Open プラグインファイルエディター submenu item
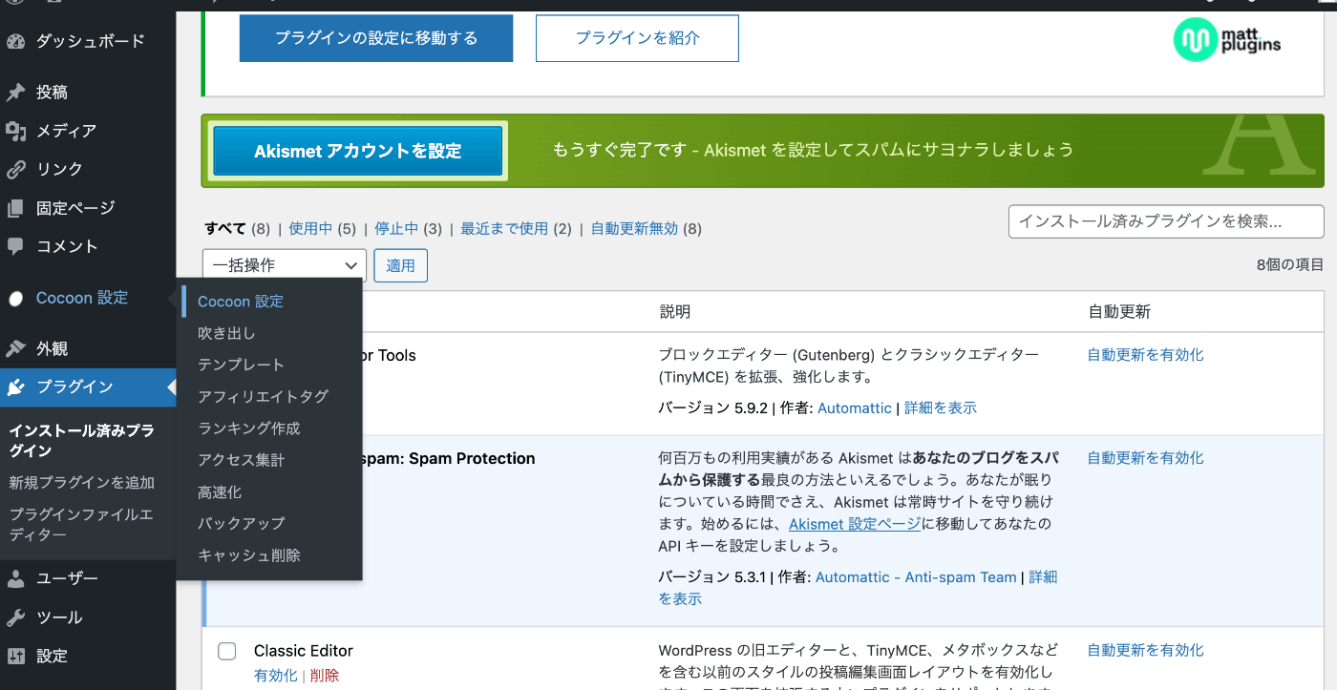The width and height of the screenshot is (1337, 690). point(82,525)
